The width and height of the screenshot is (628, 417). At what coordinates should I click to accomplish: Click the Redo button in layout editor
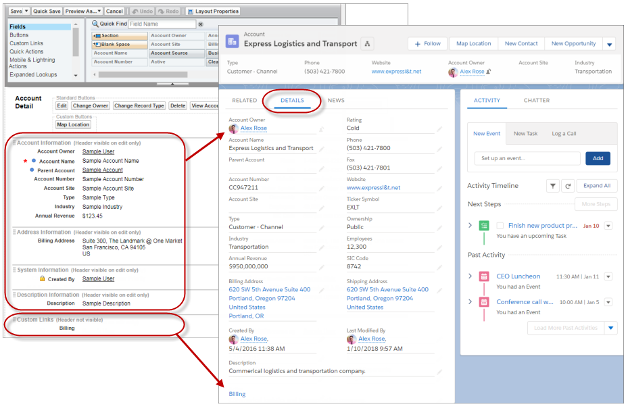[168, 11]
